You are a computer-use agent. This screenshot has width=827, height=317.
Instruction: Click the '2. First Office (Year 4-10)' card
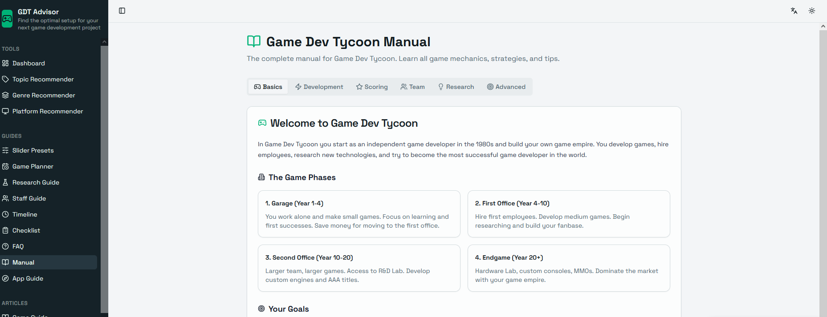point(569,214)
